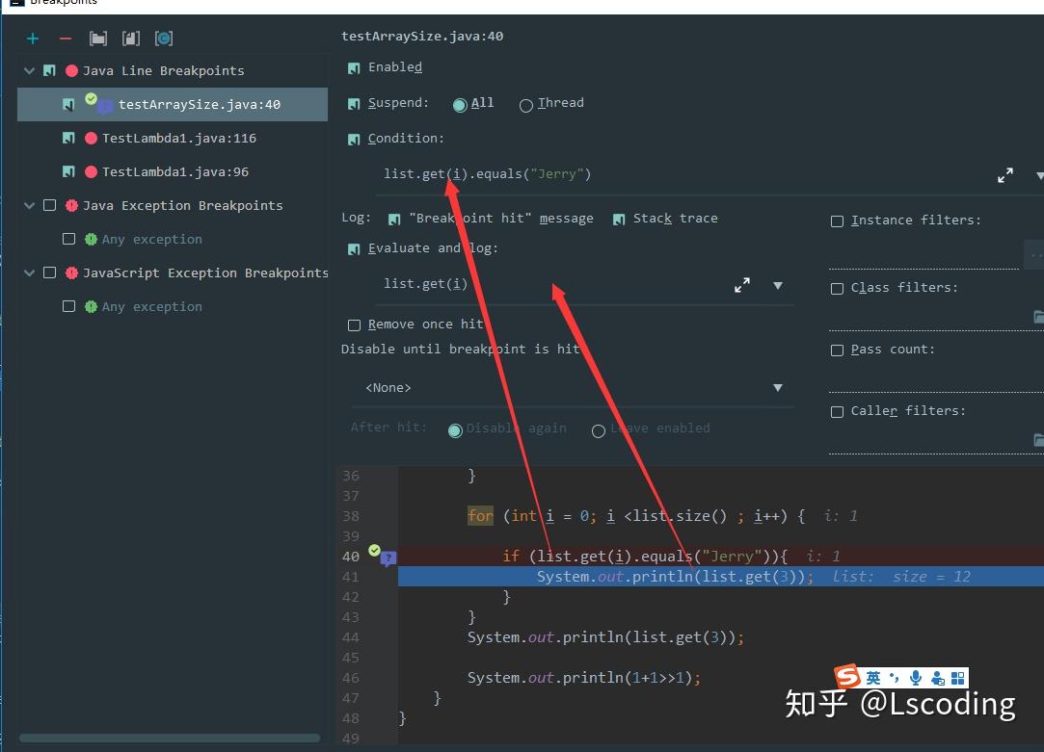Enable the Remove once hit option

click(355, 324)
